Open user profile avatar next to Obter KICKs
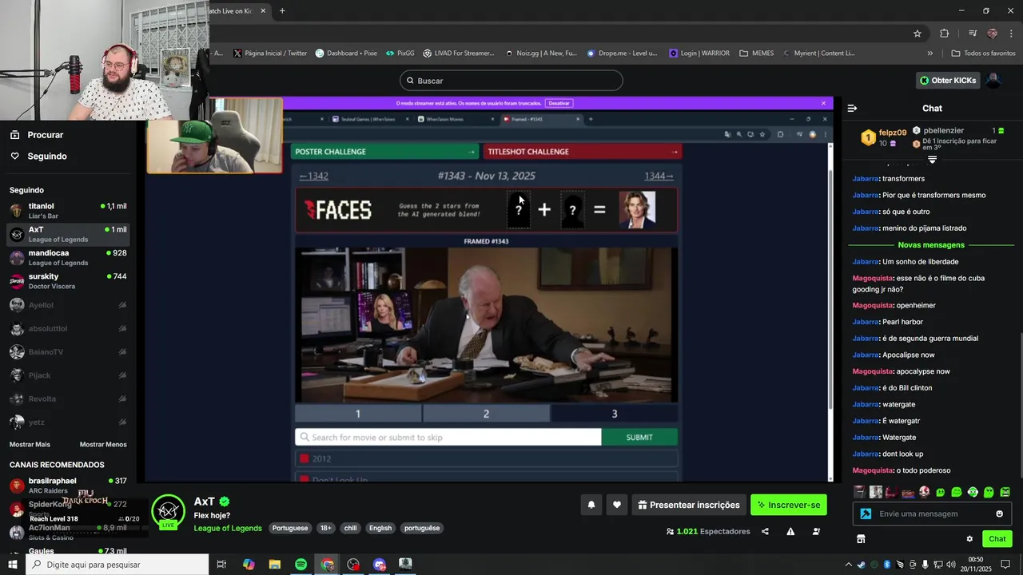 (993, 80)
